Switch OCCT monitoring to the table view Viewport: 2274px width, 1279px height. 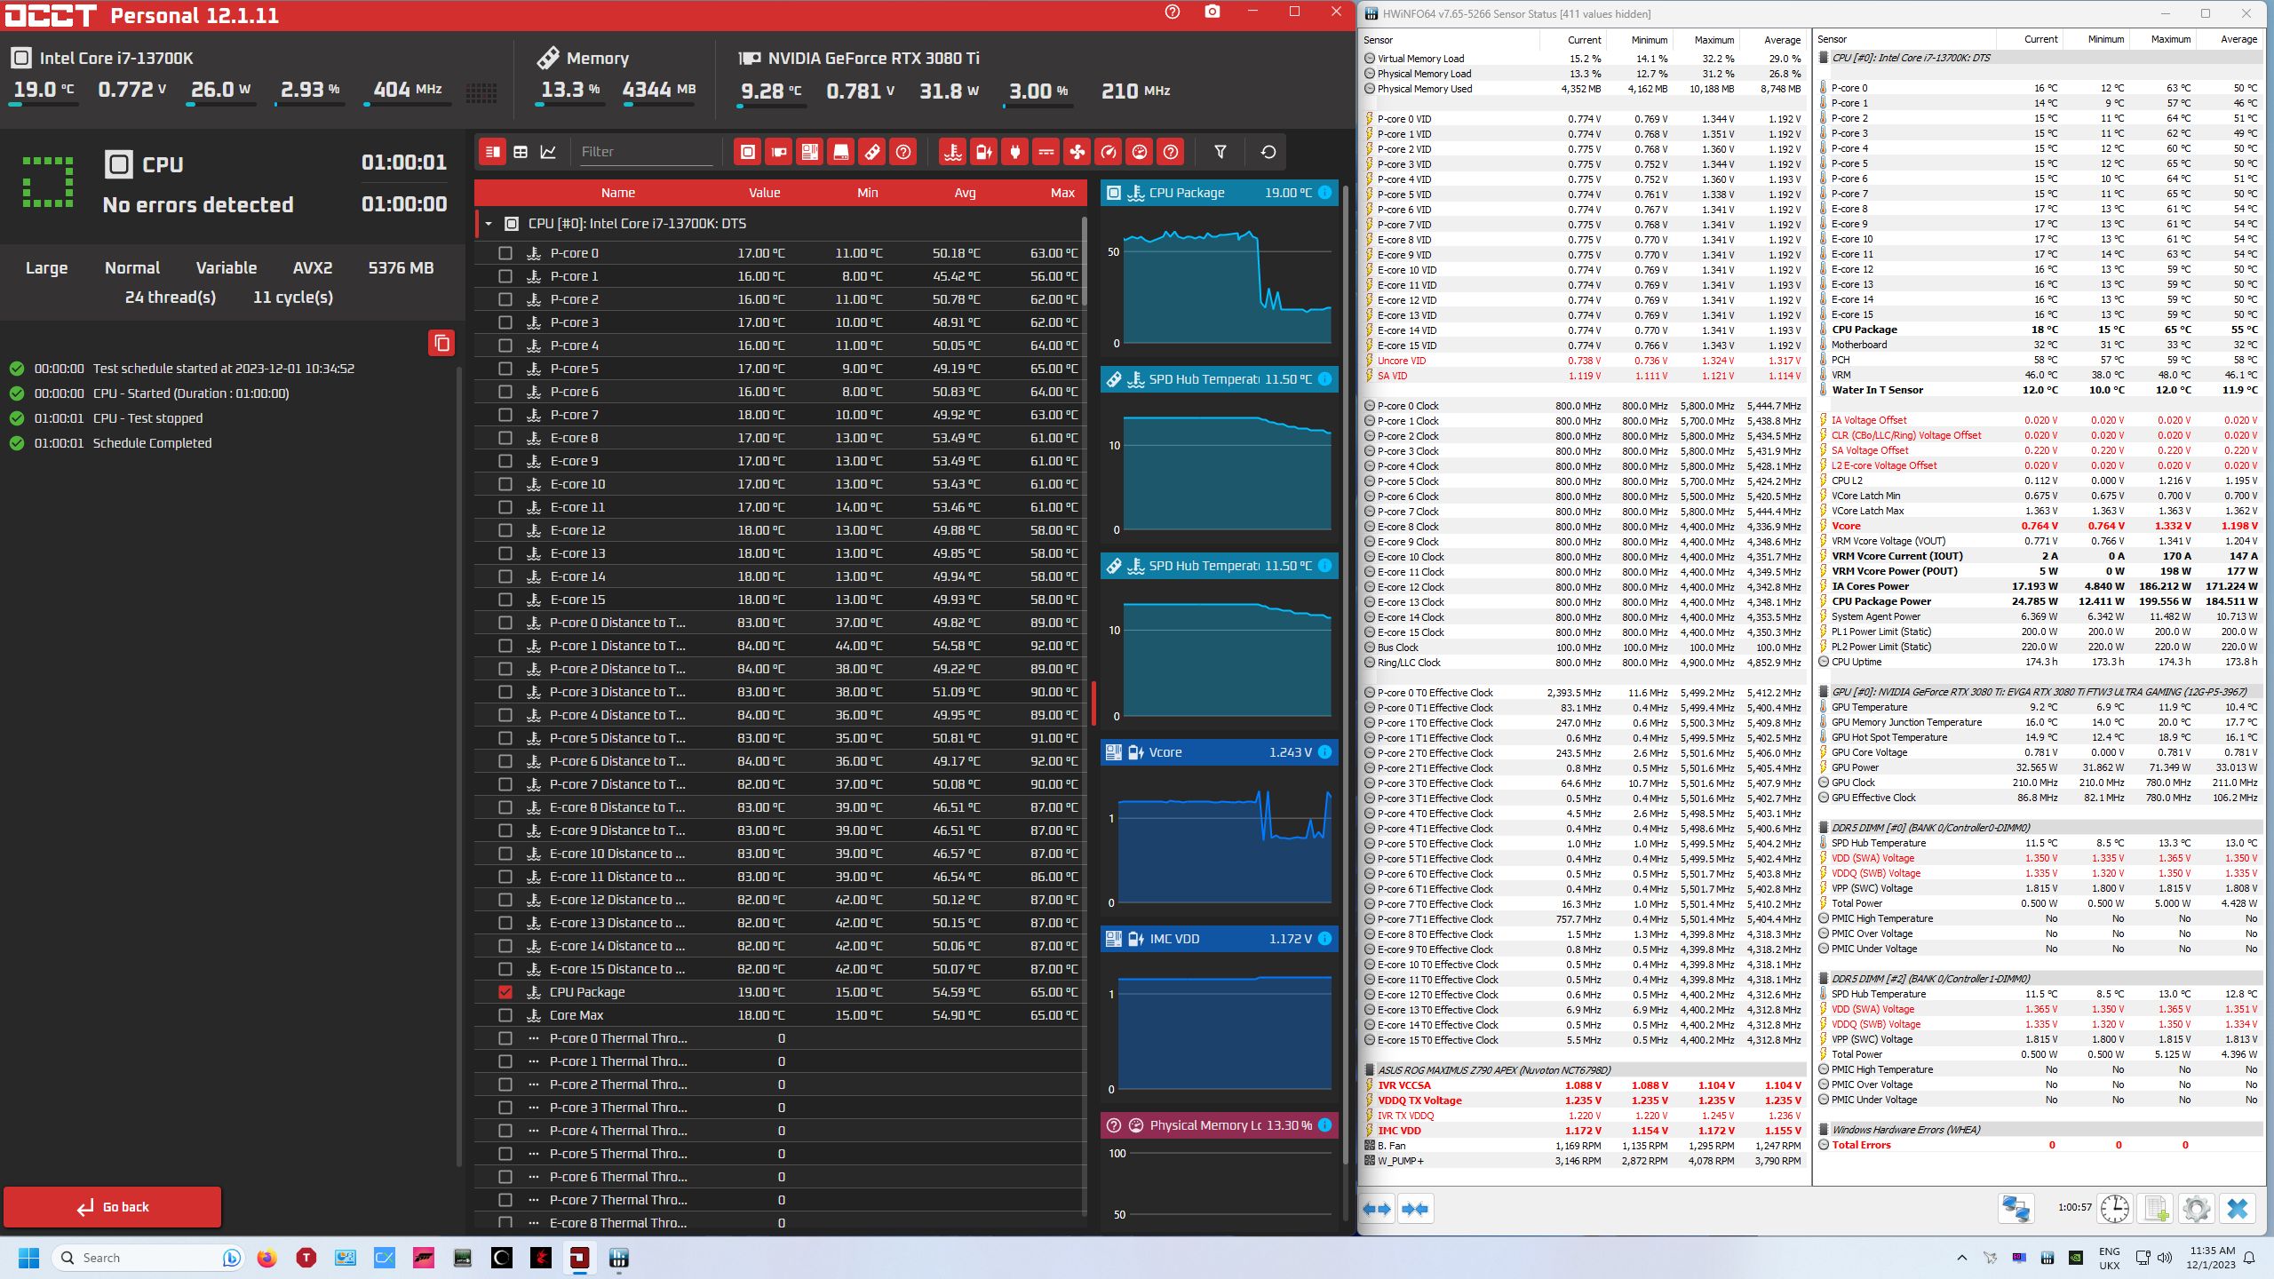pyautogui.click(x=521, y=152)
